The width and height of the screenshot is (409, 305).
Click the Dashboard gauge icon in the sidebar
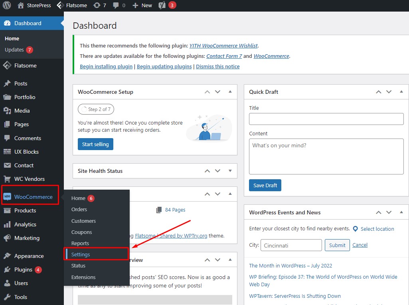(x=7, y=23)
